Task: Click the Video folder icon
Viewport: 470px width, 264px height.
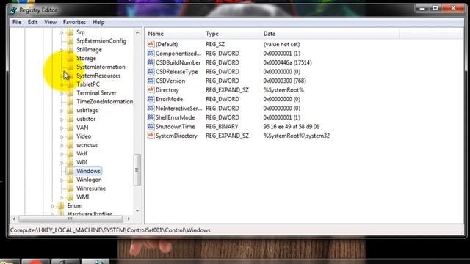Action: pos(70,136)
